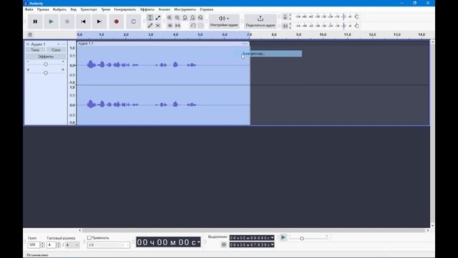Start recording with the red Record button
The width and height of the screenshot is (458, 258).
pyautogui.click(x=116, y=21)
